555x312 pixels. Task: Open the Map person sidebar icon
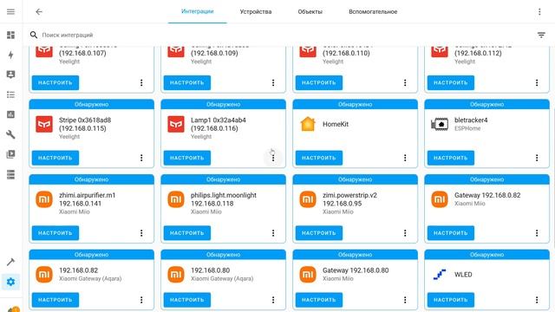point(11,75)
